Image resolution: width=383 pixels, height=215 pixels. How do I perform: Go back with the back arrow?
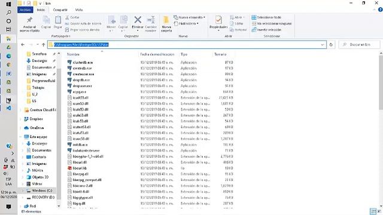(23, 45)
